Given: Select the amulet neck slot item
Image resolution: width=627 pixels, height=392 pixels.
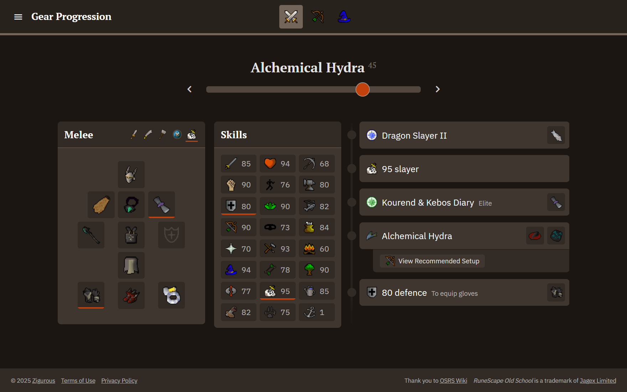Looking at the screenshot, I should [131, 205].
